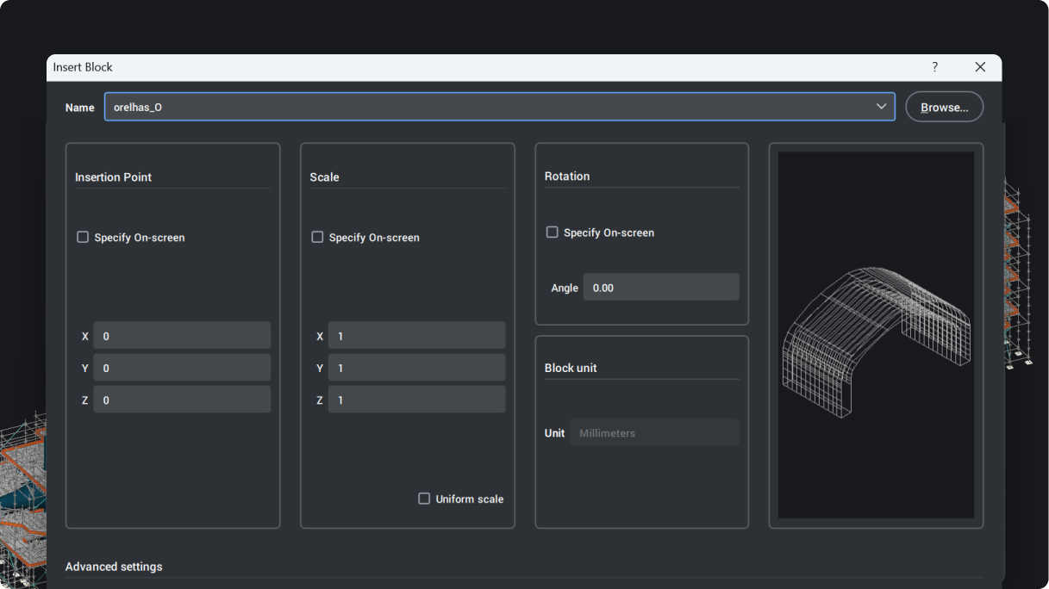Enable Specify On-screen for Rotation
1049x589 pixels.
coord(552,231)
